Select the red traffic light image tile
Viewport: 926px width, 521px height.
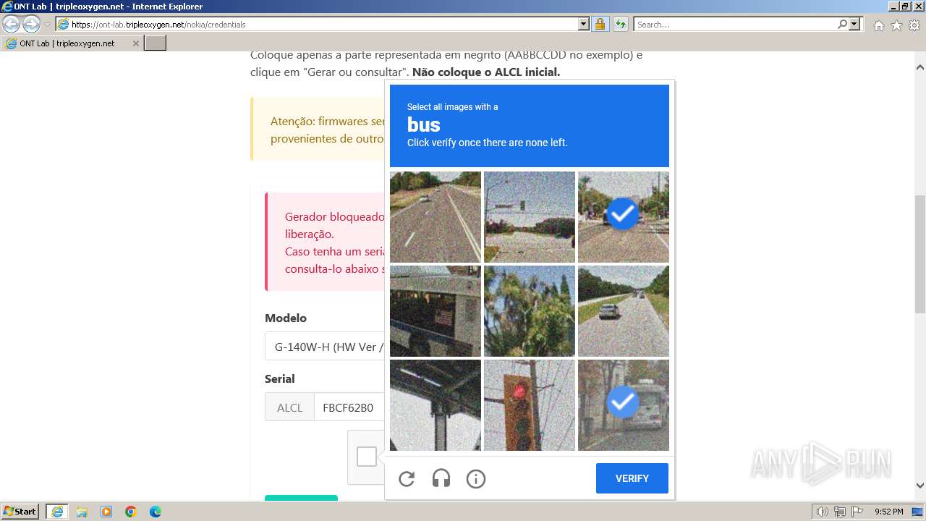point(530,405)
